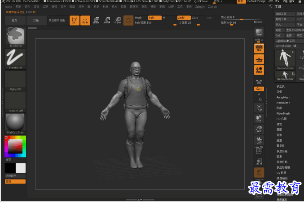Screen dimensions: 304x202
Task: Expand the HD 几何 section
Action: [x=281, y=119]
